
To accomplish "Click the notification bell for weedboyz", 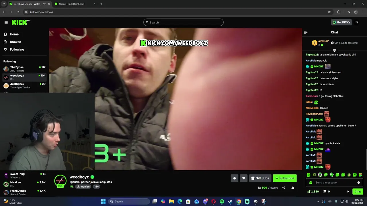I will [235, 178].
